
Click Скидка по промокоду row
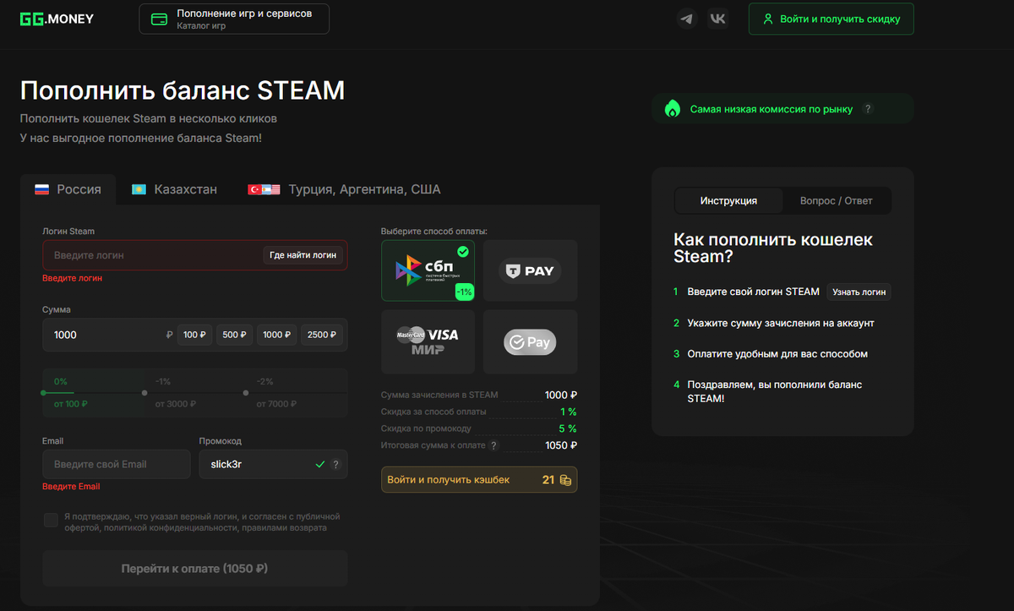[x=479, y=428]
